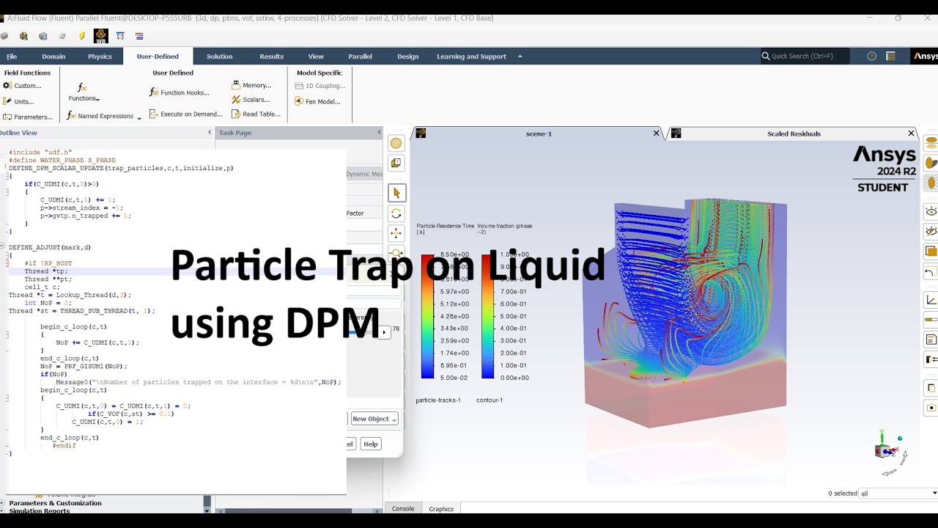The width and height of the screenshot is (938, 528).
Task: Click the second icon in the top quick toolbar
Action: coord(23,35)
